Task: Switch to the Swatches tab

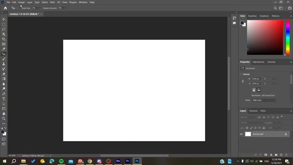Action: point(252,16)
